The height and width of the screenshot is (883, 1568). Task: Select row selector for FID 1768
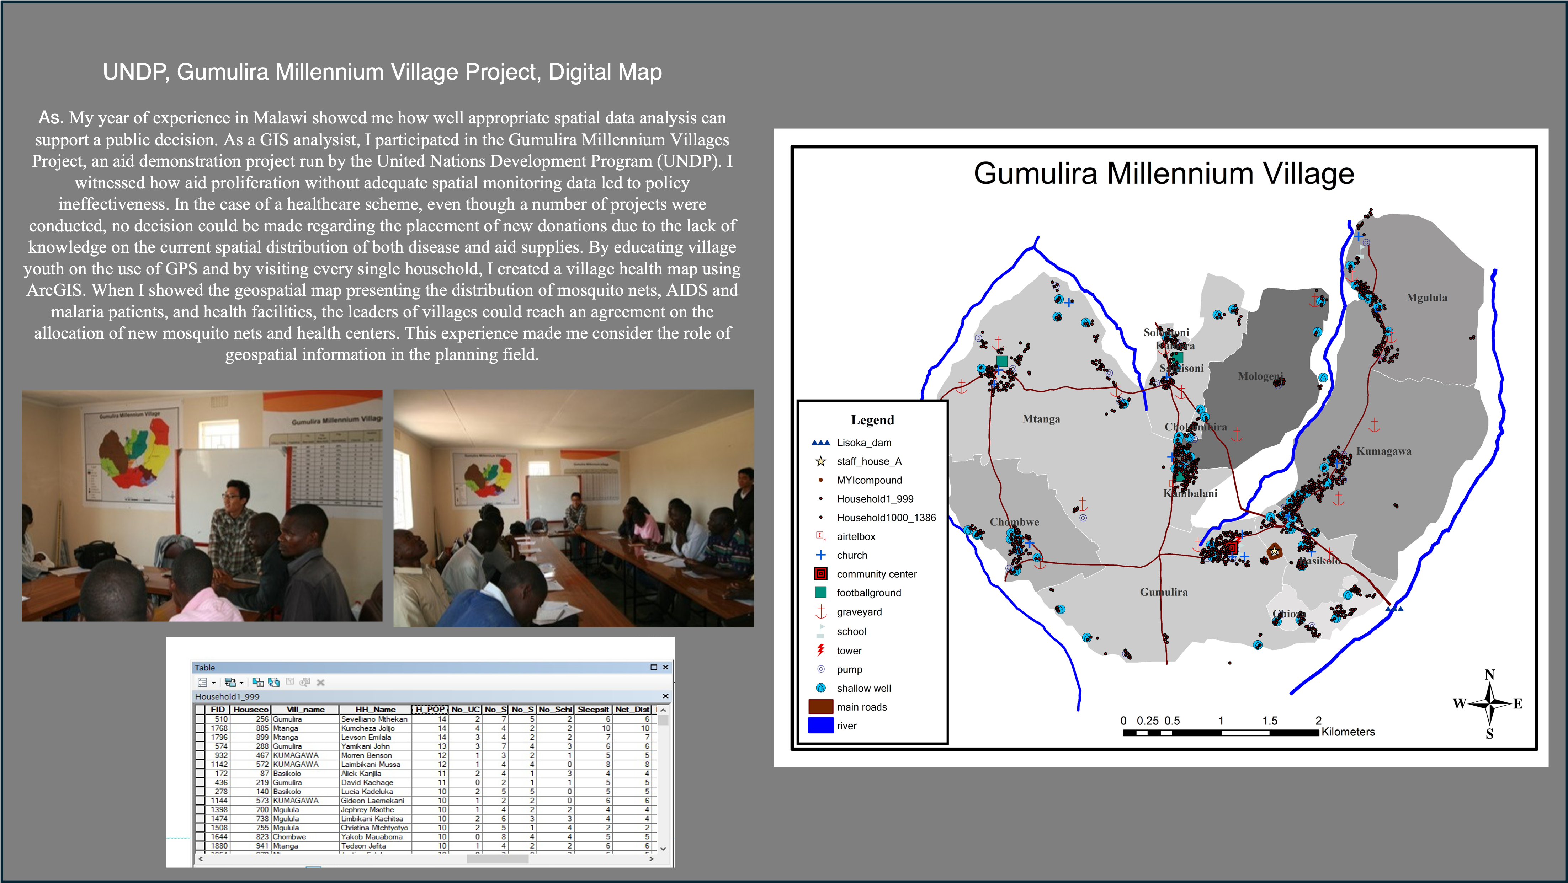[x=200, y=728]
